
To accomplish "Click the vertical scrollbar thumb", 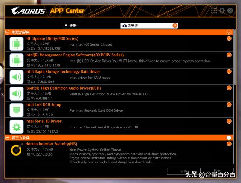I will click(x=235, y=57).
